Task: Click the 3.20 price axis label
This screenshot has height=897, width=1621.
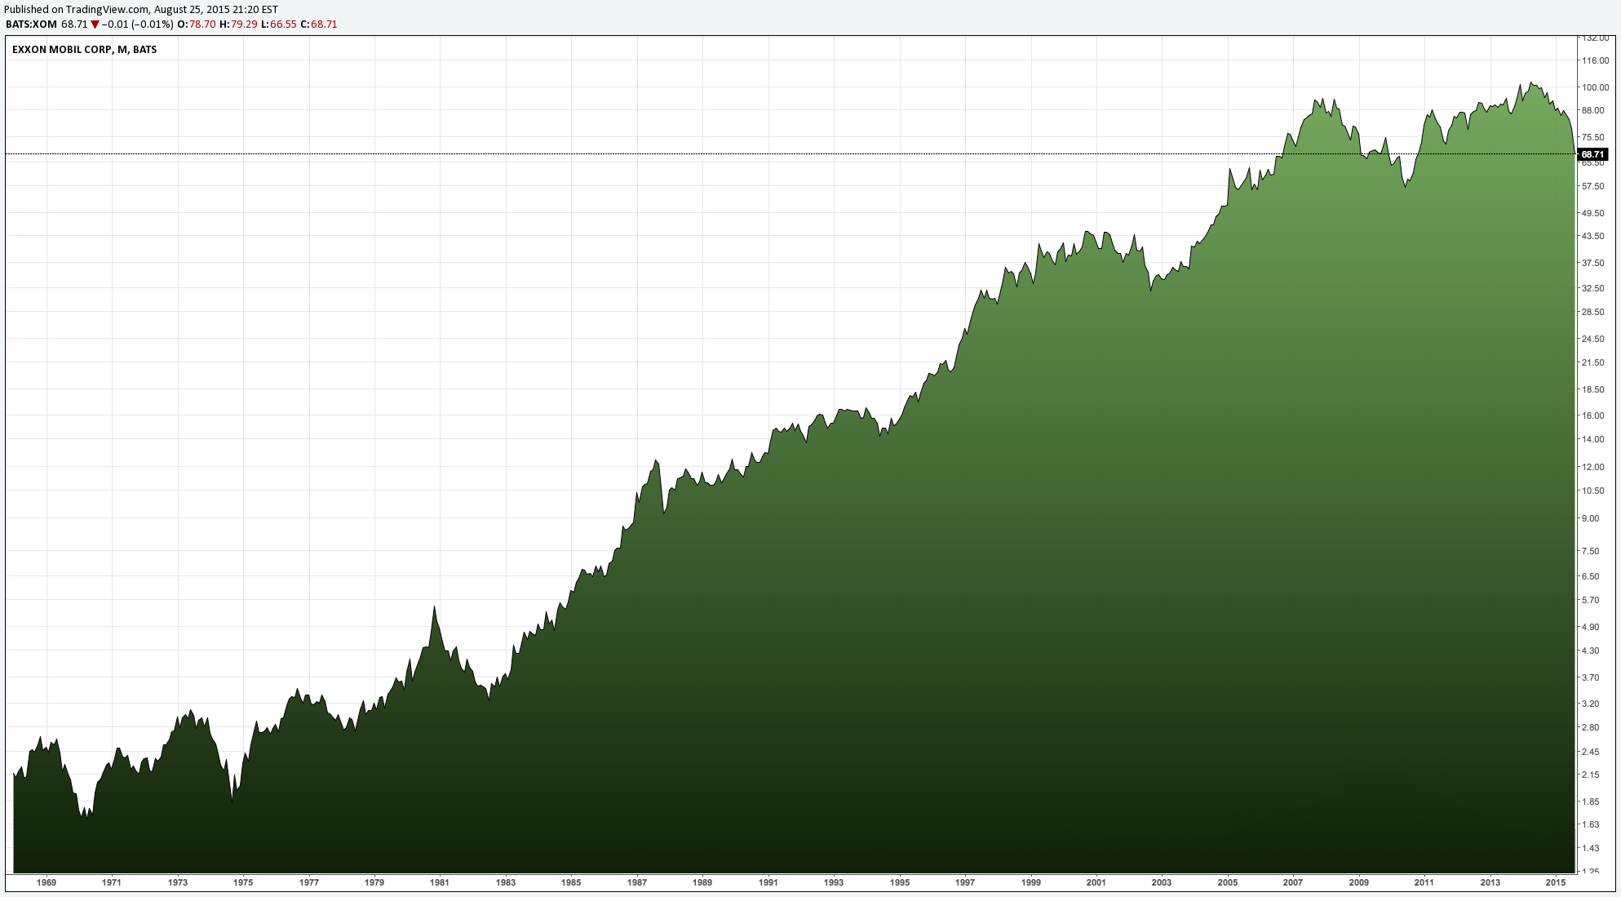Action: pos(1590,704)
